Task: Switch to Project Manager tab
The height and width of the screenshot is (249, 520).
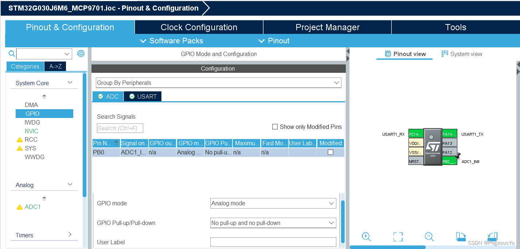Action: click(327, 27)
